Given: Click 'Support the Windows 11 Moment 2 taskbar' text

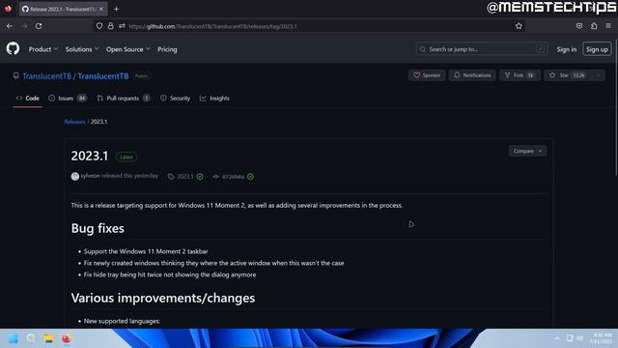Looking at the screenshot, I should pos(146,251).
